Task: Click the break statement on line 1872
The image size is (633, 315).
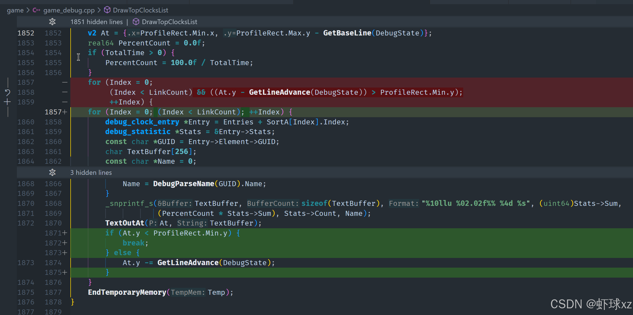Action: [x=134, y=243]
